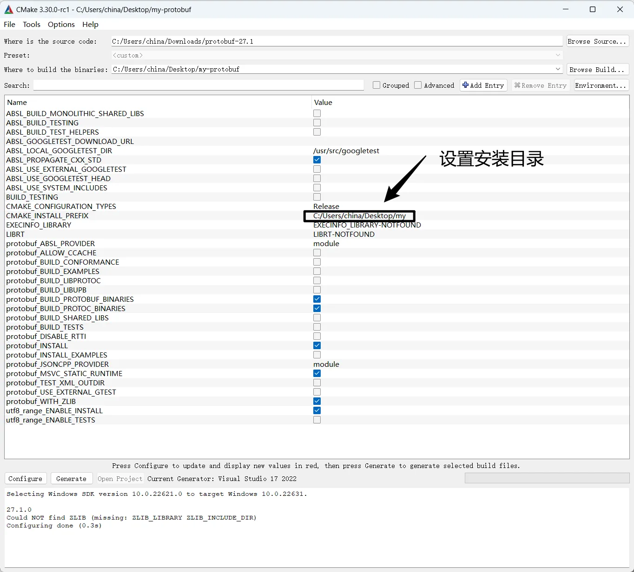Open the Options menu
Viewport: 634px width, 572px height.
61,24
